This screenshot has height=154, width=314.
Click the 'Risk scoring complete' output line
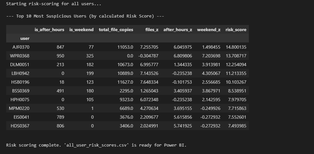[x=96, y=145]
